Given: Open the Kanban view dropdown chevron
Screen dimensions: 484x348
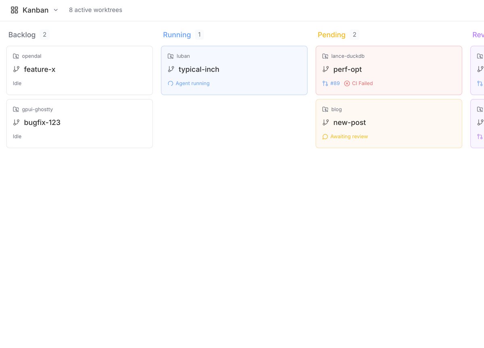Looking at the screenshot, I should 56,10.
